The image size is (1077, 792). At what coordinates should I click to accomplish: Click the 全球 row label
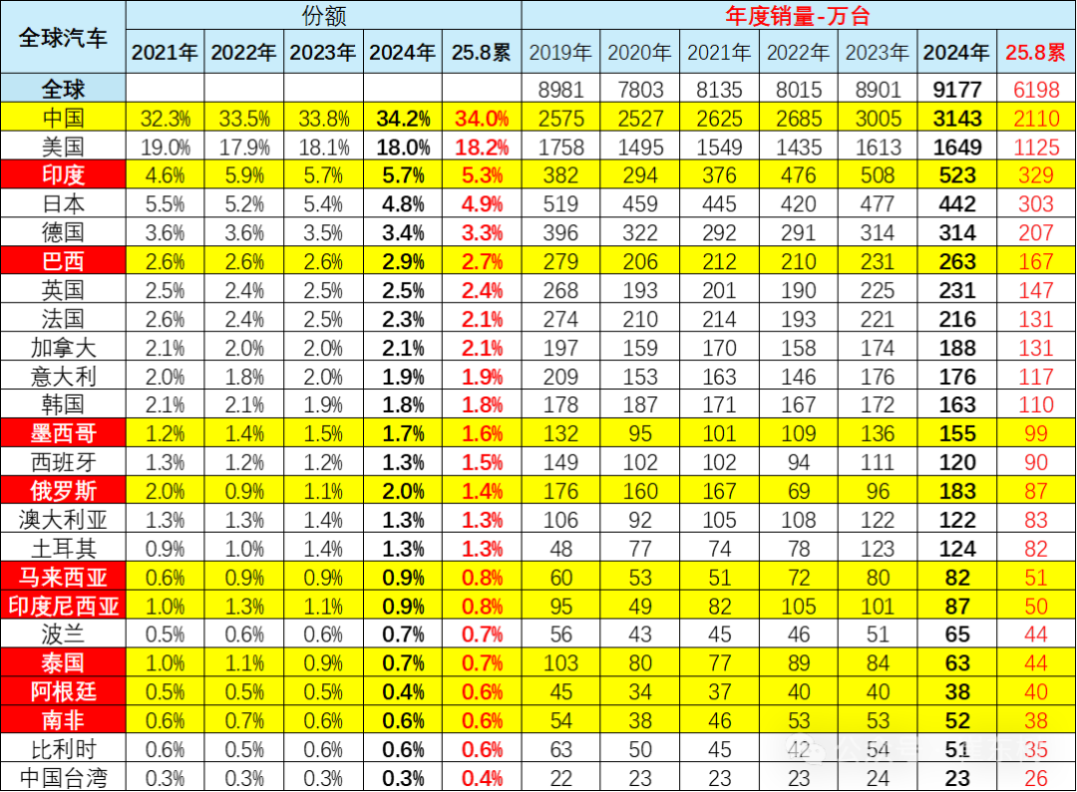(63, 89)
